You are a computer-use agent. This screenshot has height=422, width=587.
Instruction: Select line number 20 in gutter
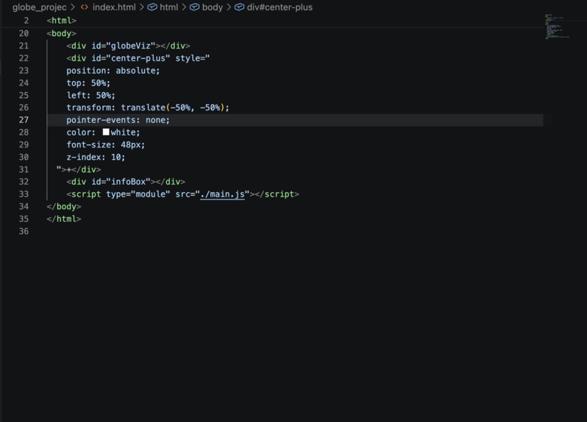click(24, 33)
